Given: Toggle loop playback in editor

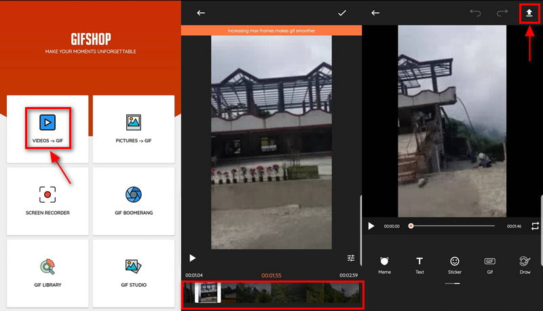Looking at the screenshot, I should [x=535, y=226].
